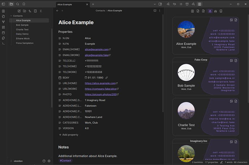Open the outgoing links tab in right sidebar

pos(193,4)
